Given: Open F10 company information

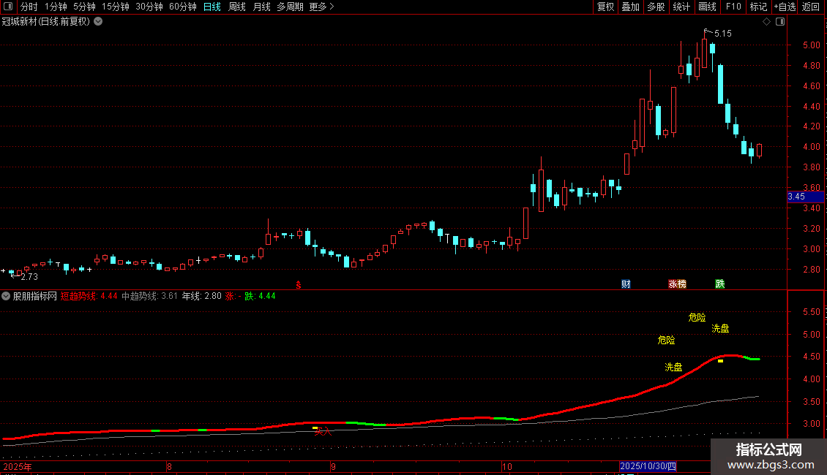Looking at the screenshot, I should tap(733, 7).
